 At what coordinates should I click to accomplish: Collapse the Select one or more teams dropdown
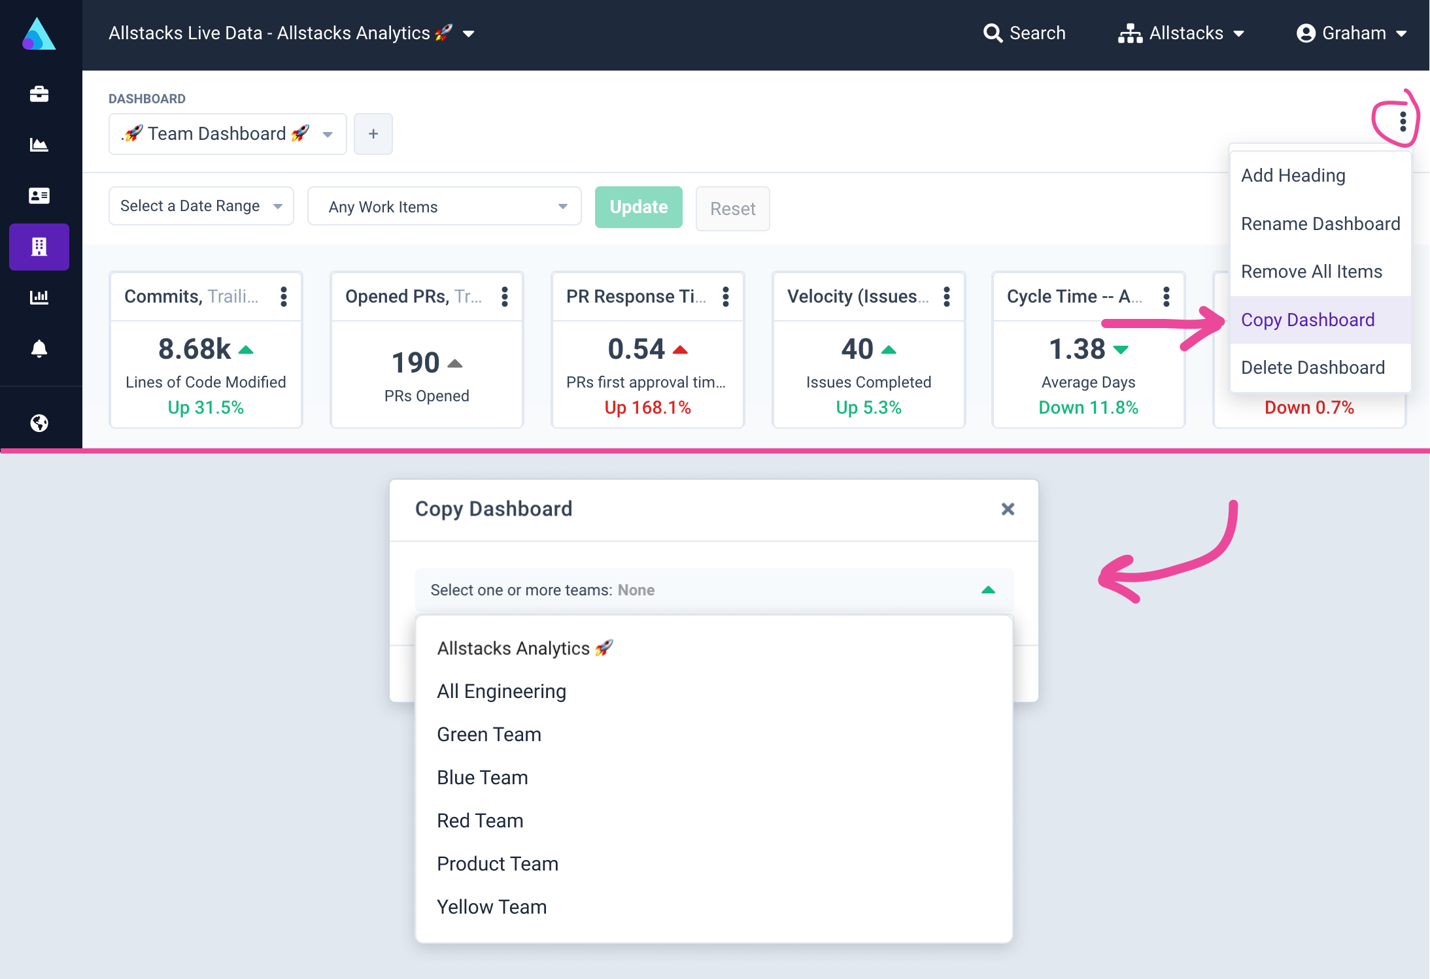[715, 590]
